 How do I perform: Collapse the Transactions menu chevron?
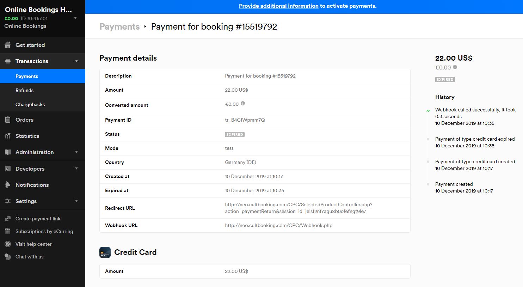pos(76,61)
